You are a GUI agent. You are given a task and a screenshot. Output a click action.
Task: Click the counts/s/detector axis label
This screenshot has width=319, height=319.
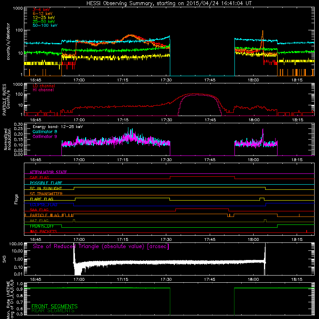(8, 41)
